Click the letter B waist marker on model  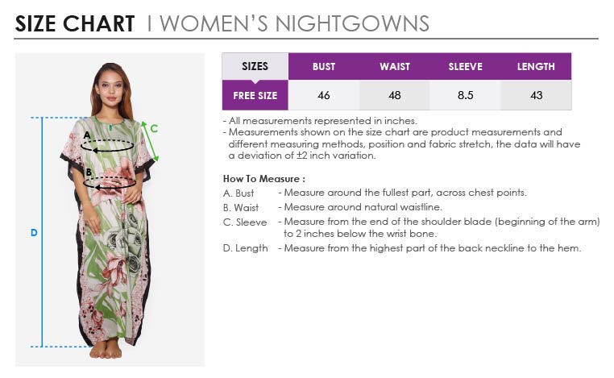(x=88, y=171)
